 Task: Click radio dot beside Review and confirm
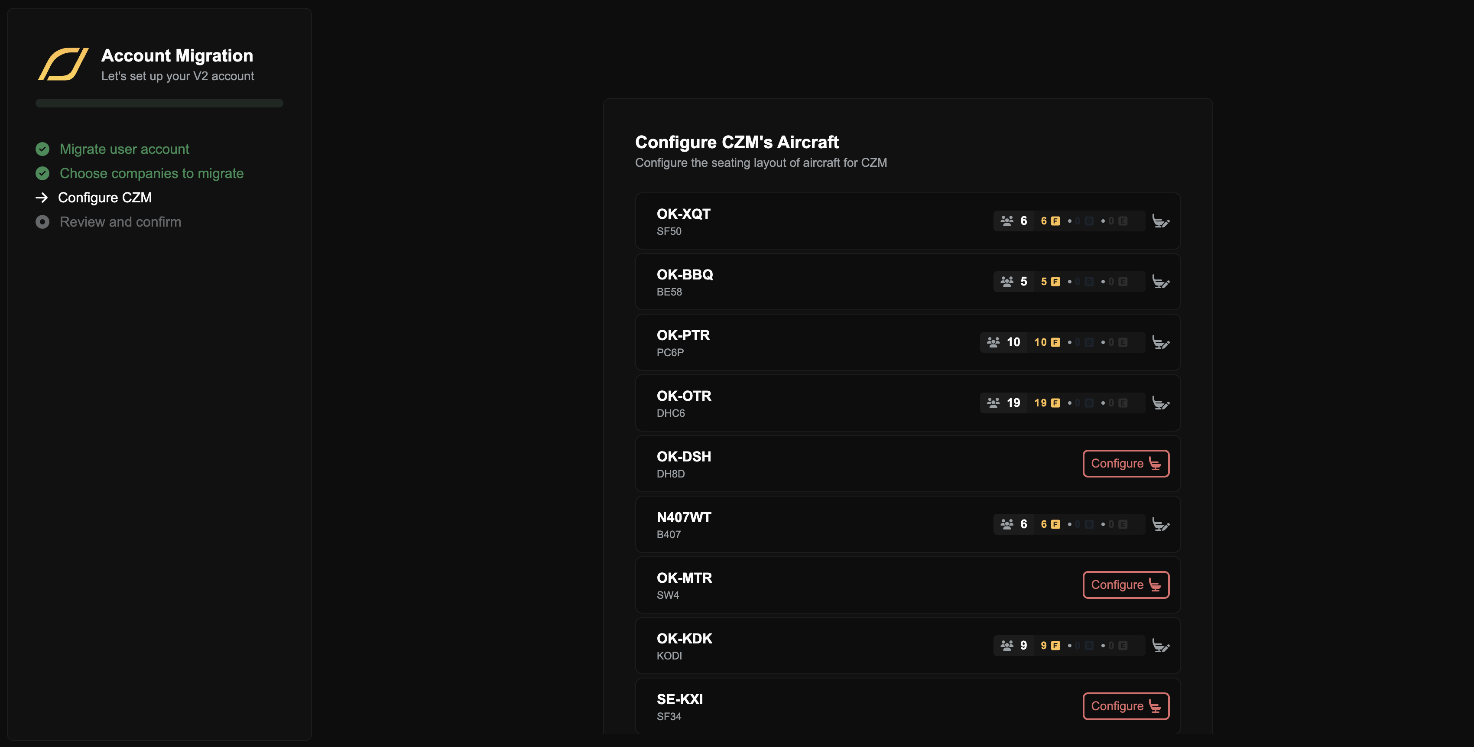coord(42,222)
